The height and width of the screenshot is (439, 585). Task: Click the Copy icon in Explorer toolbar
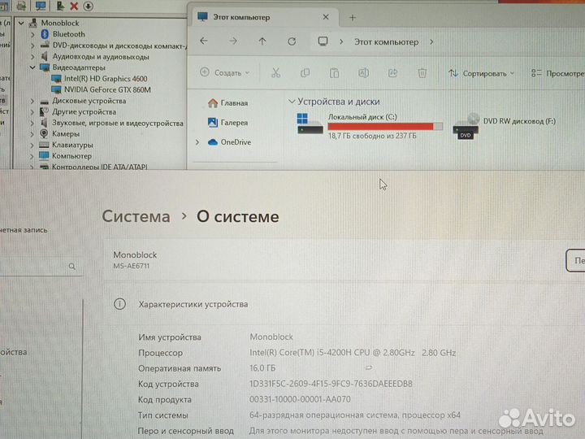(x=305, y=73)
